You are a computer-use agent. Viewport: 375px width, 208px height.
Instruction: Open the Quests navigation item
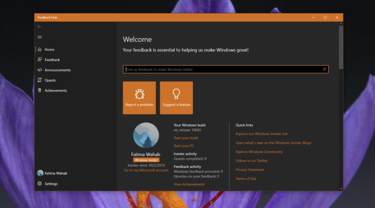[x=75, y=80]
